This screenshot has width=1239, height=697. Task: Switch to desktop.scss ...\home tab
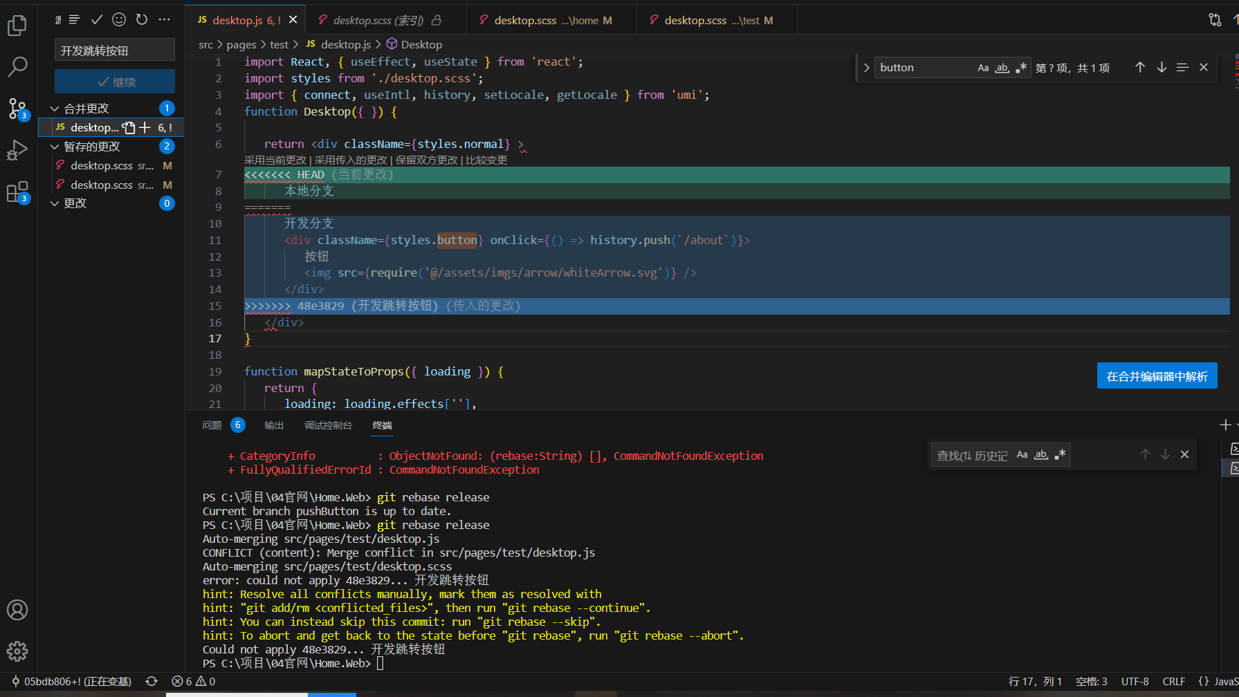point(551,20)
